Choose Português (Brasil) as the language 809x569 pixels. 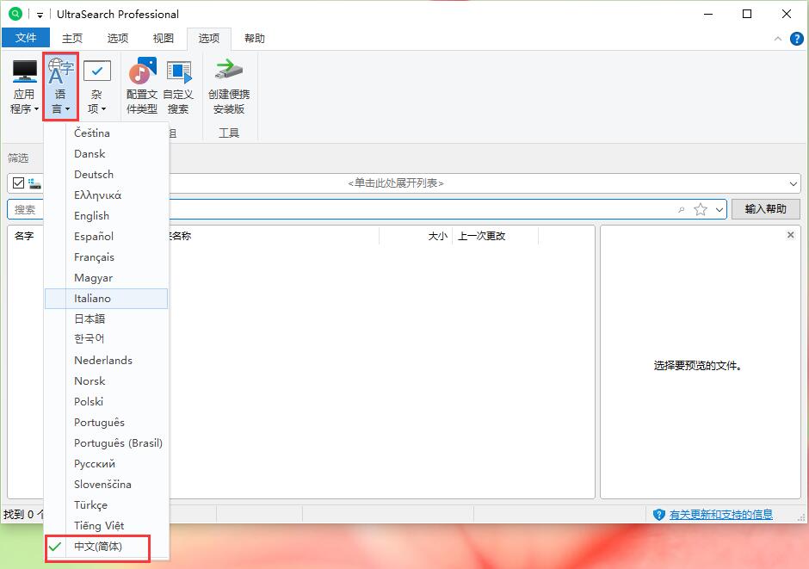click(x=106, y=442)
